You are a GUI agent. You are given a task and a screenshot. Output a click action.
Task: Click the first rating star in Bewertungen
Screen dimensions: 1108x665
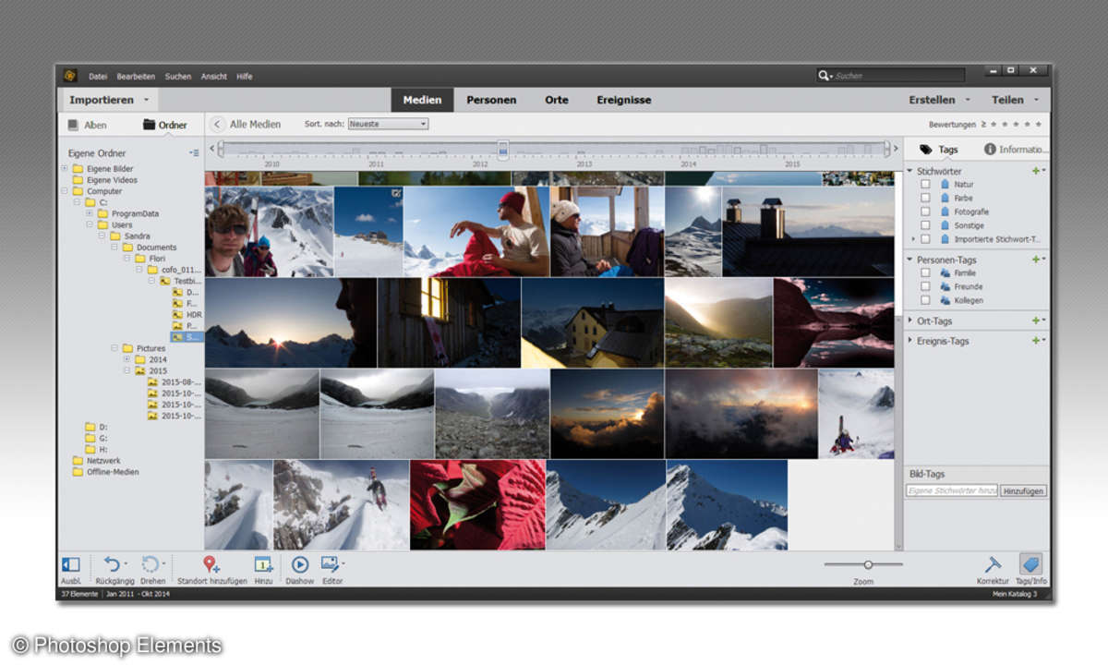pyautogui.click(x=994, y=124)
